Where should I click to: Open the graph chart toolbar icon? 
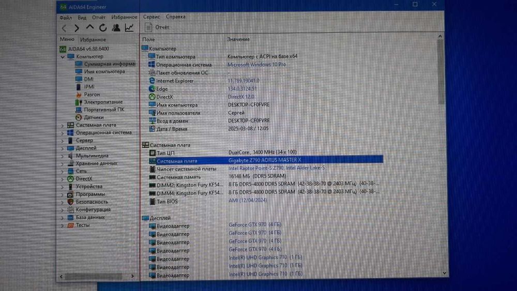pyautogui.click(x=129, y=28)
